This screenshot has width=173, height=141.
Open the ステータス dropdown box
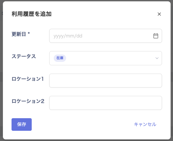pyautogui.click(x=105, y=58)
